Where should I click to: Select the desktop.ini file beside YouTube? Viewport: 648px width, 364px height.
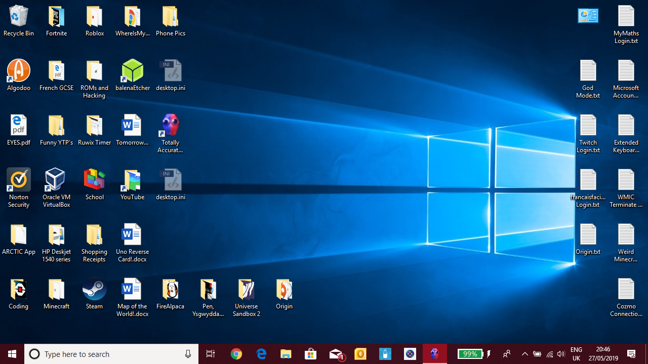(171, 185)
